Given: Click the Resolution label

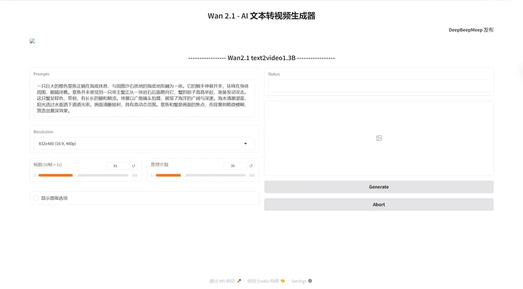Looking at the screenshot, I should pyautogui.click(x=43, y=132).
